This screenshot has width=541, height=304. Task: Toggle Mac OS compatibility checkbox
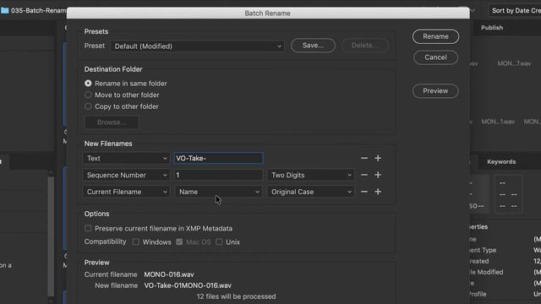[179, 242]
